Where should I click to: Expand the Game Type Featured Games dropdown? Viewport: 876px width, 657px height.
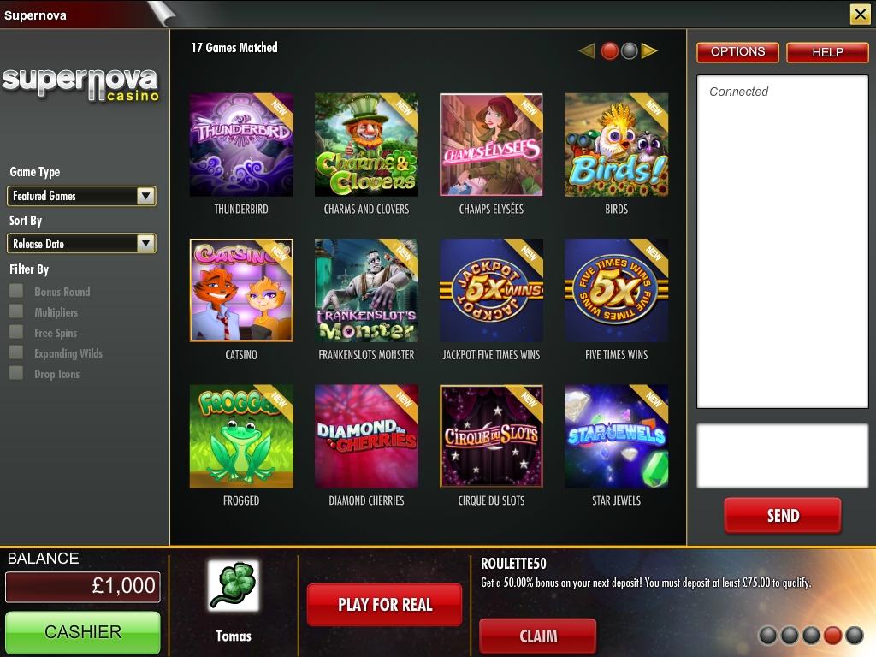pyautogui.click(x=81, y=196)
